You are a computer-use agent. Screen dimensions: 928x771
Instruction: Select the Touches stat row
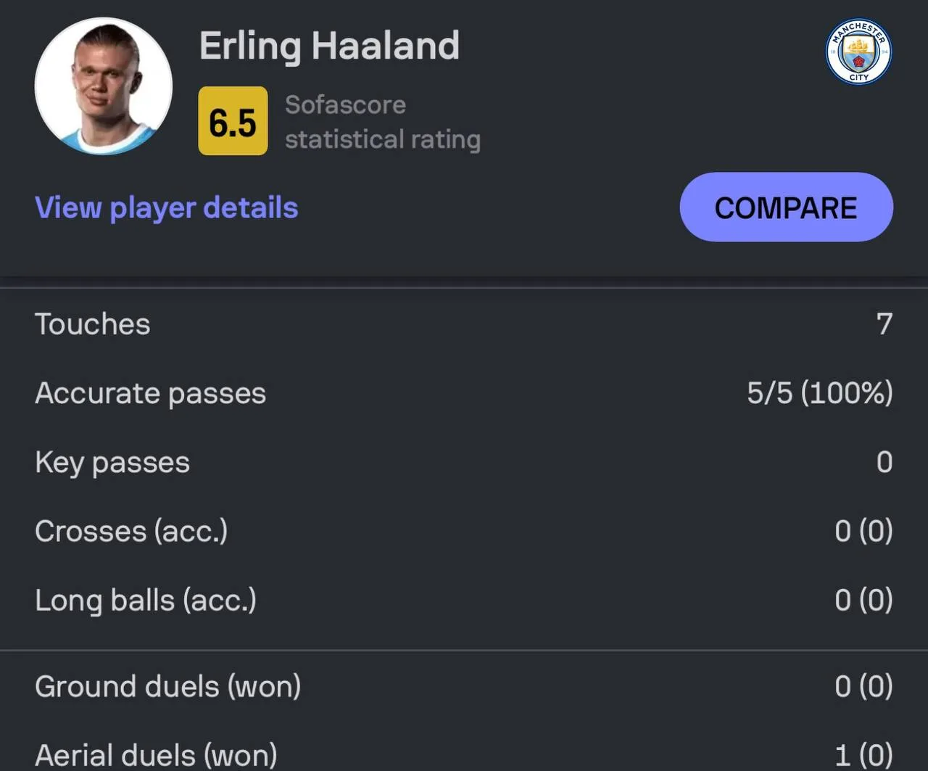click(x=464, y=324)
